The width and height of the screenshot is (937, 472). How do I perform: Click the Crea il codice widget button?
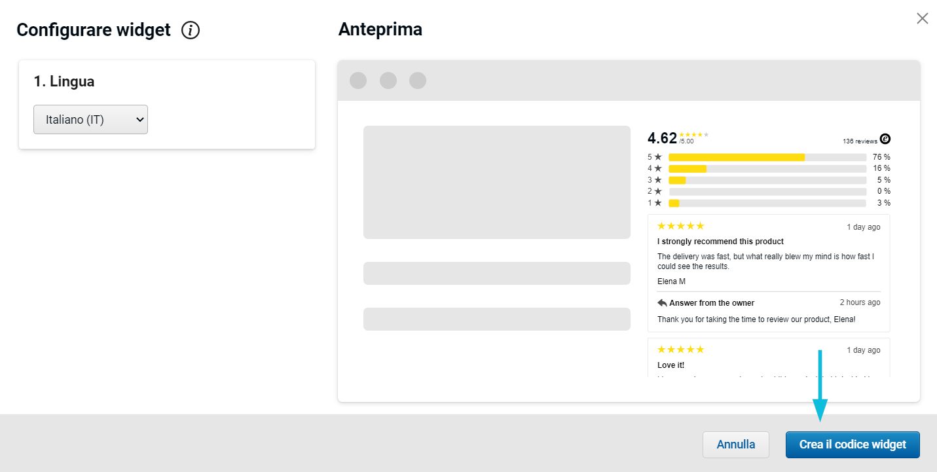click(853, 445)
